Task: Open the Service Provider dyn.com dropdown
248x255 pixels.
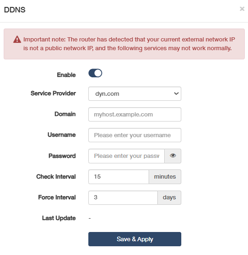Action: [135, 94]
